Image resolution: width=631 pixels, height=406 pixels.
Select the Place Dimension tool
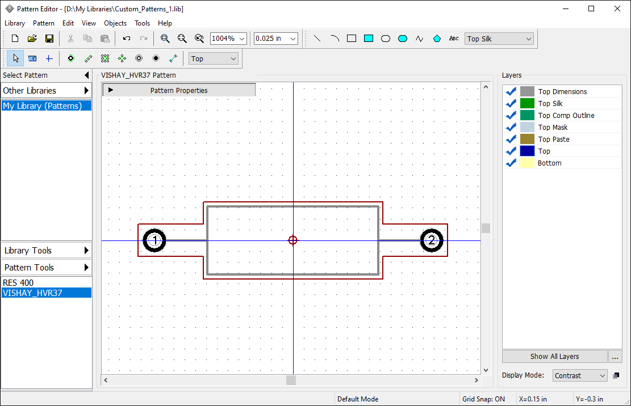(x=173, y=58)
